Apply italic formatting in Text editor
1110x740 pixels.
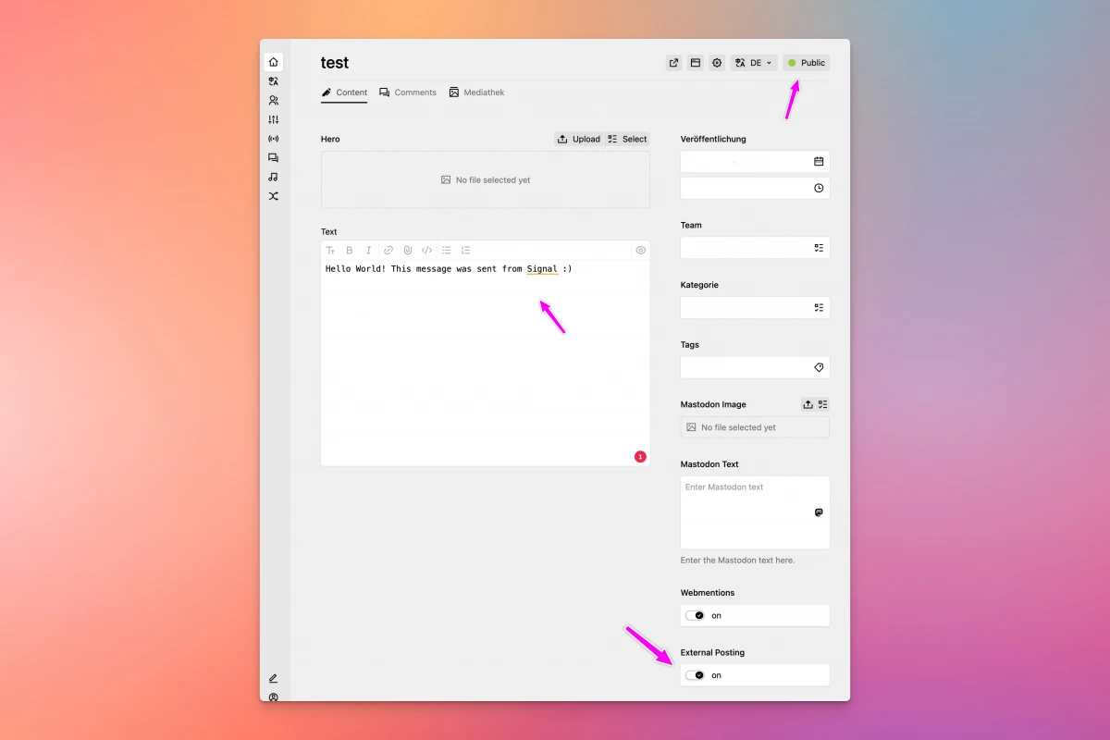coord(368,250)
